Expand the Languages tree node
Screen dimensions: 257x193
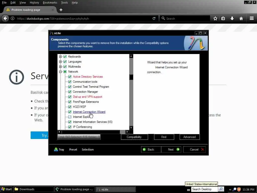click(x=60, y=62)
